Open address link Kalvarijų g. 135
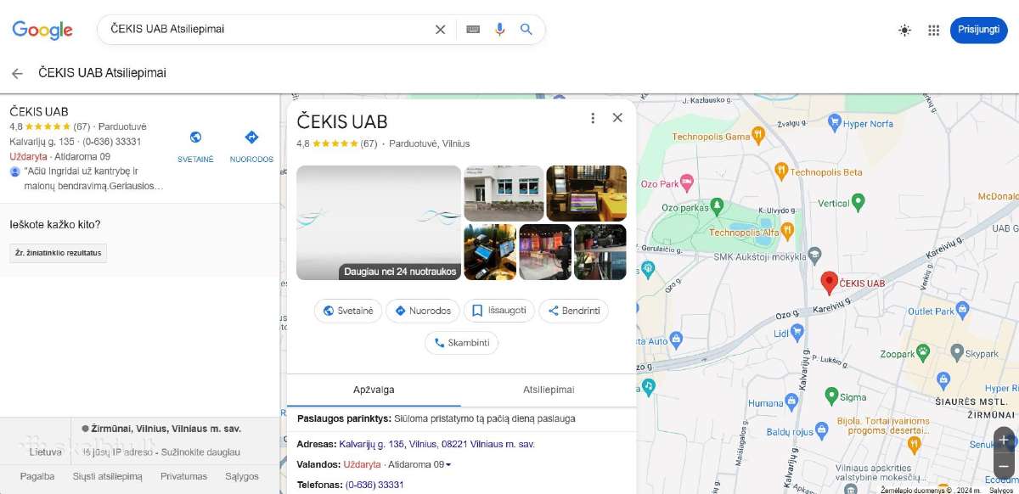This screenshot has width=1019, height=494. pos(437,444)
